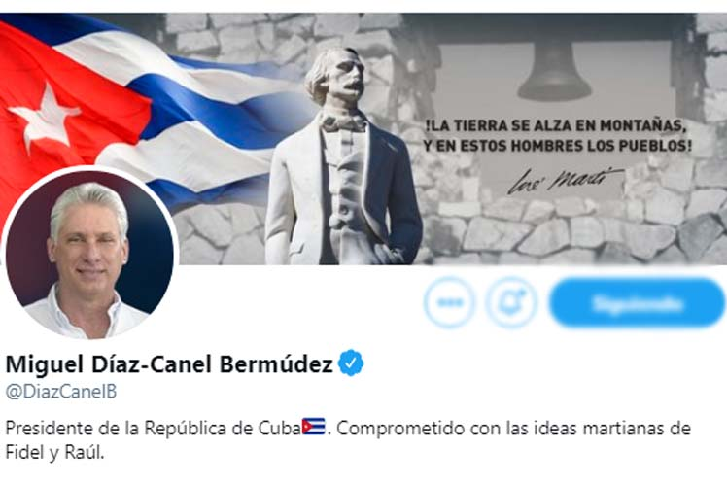This screenshot has width=727, height=484.
Task: Click the blue Siguiendo follow button
Action: [x=638, y=302]
